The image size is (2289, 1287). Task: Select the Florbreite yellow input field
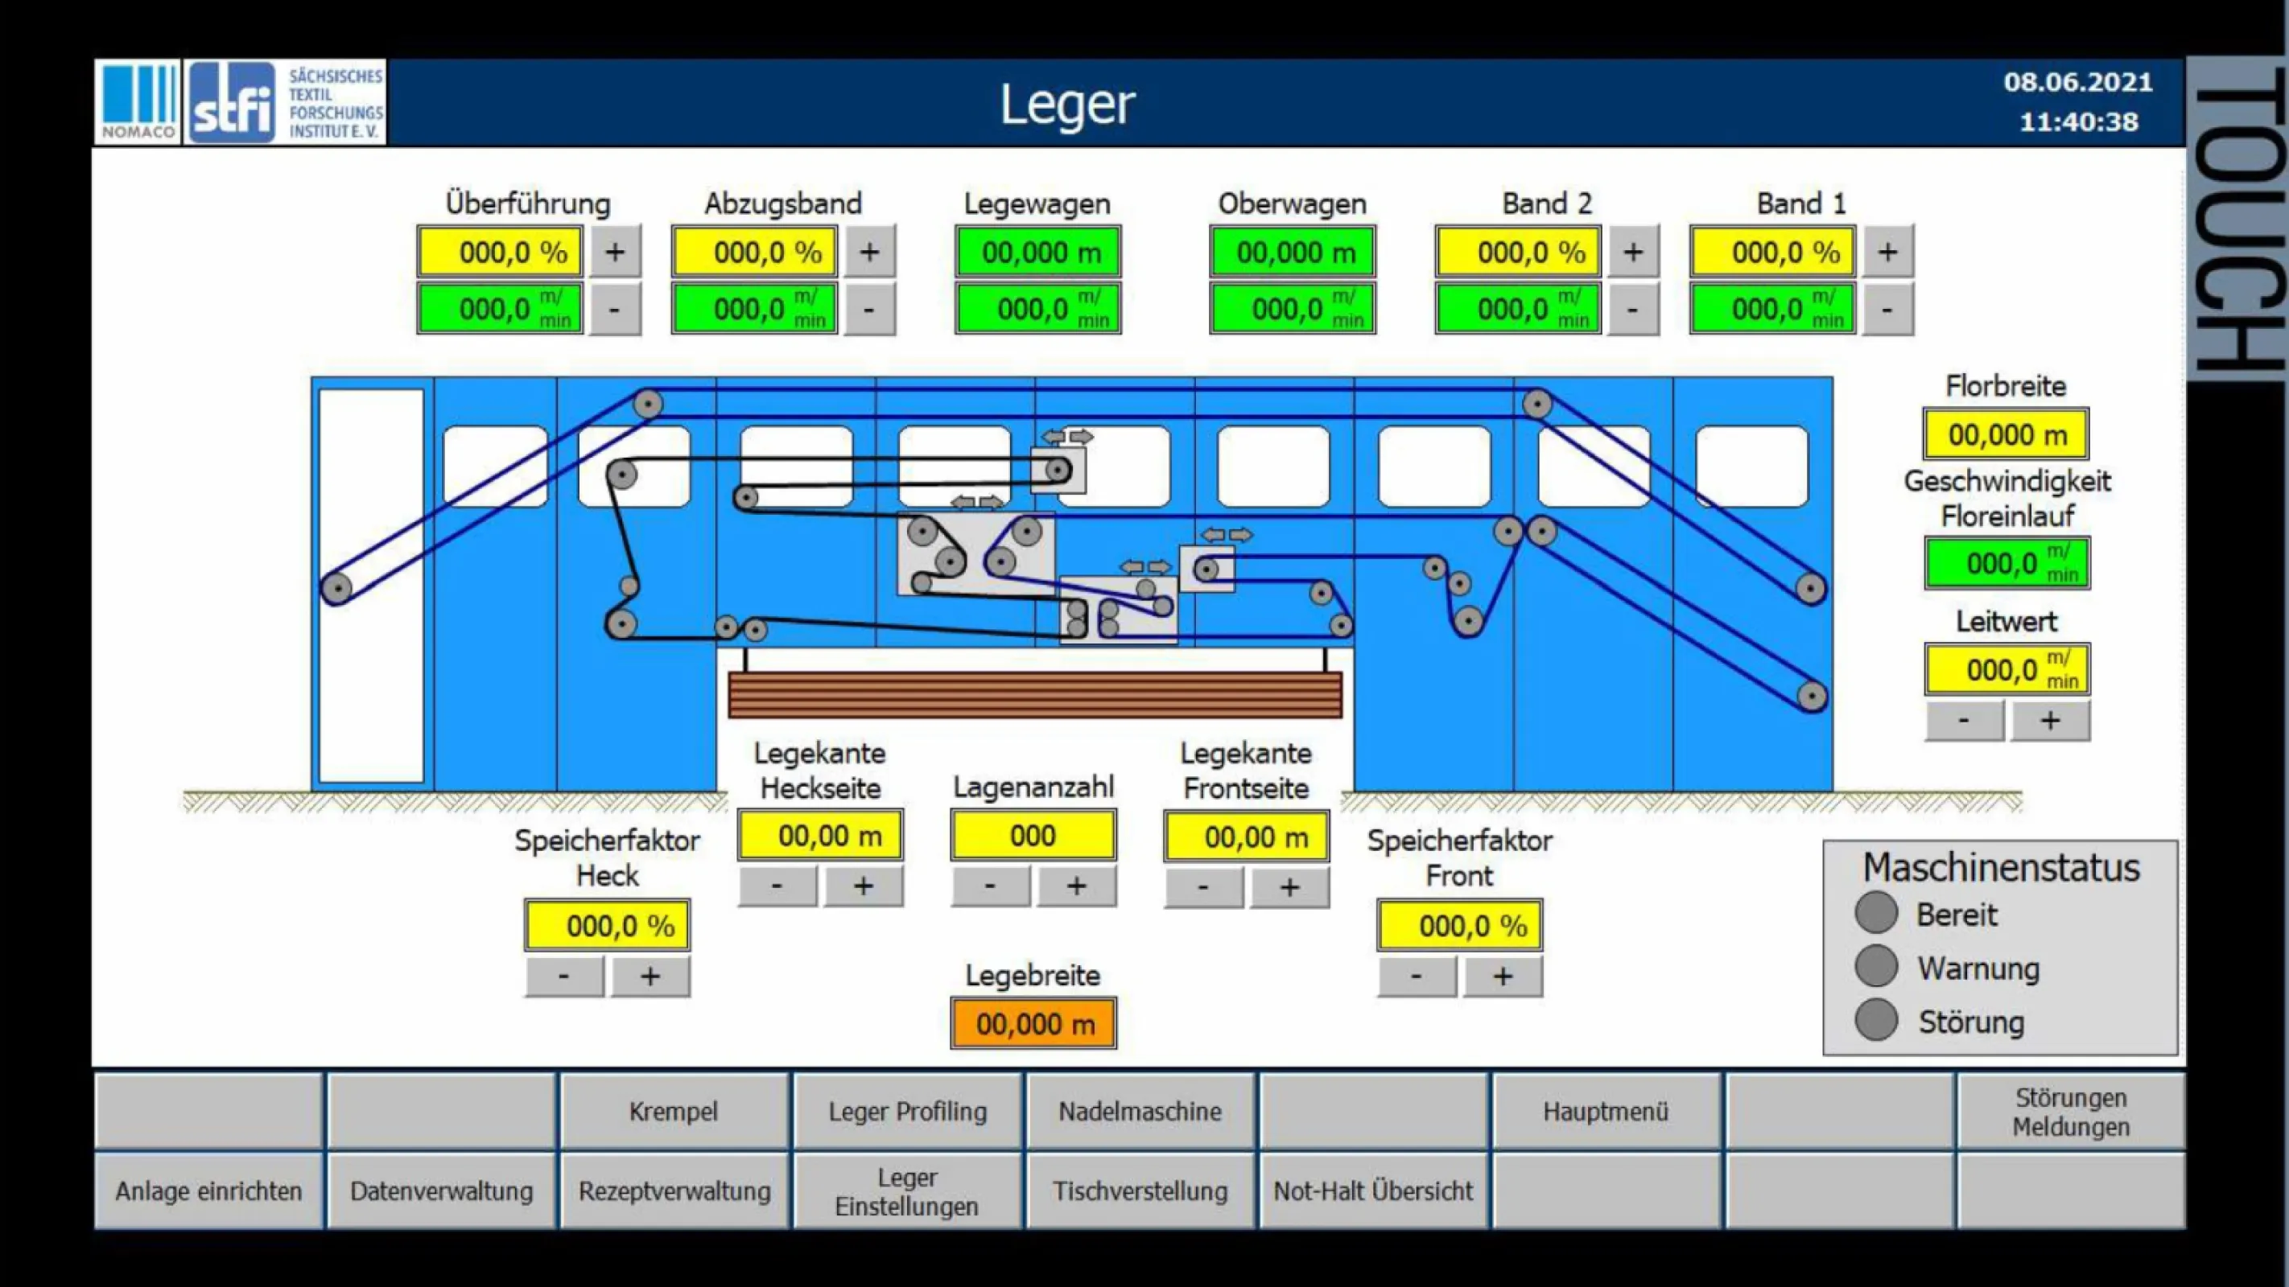2006,435
